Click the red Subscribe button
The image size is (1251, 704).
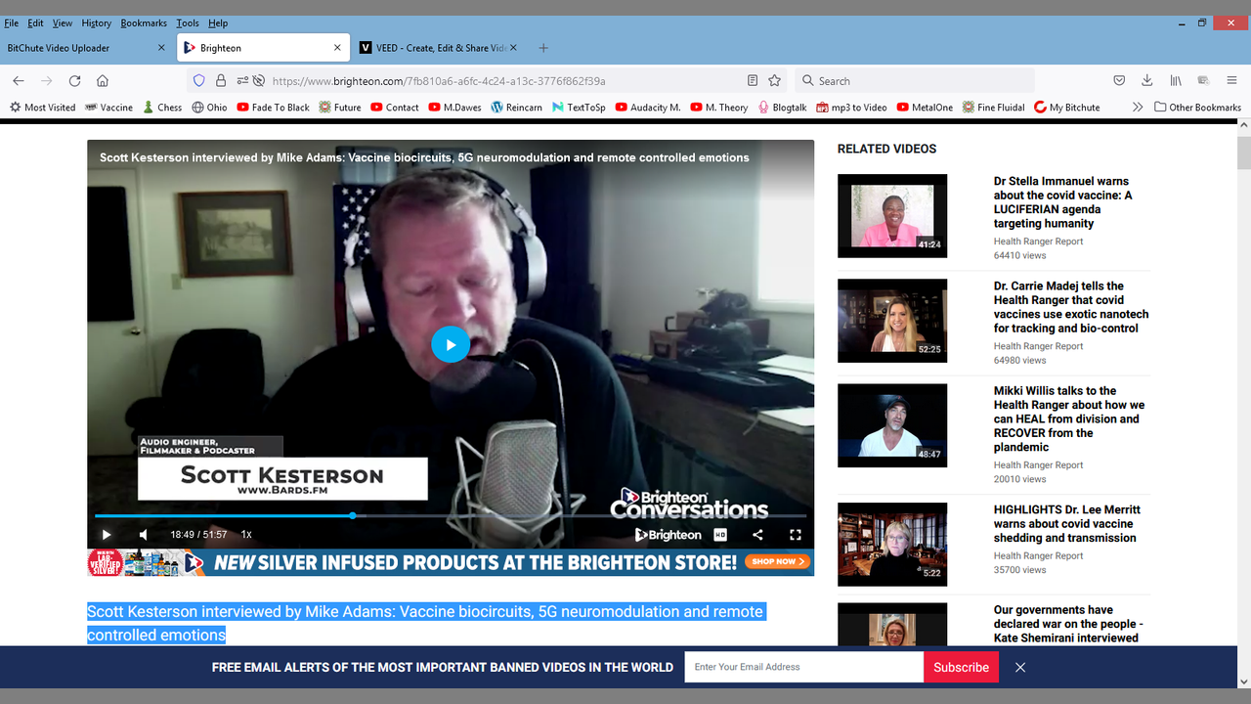point(961,667)
